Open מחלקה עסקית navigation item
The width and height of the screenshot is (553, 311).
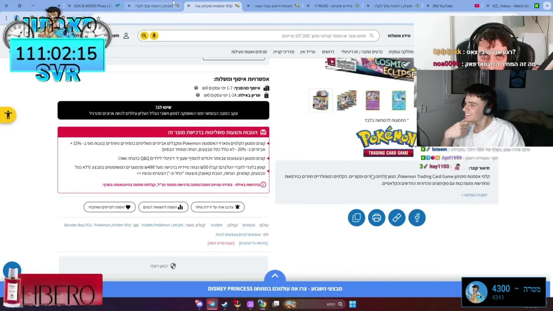pyautogui.click(x=401, y=52)
